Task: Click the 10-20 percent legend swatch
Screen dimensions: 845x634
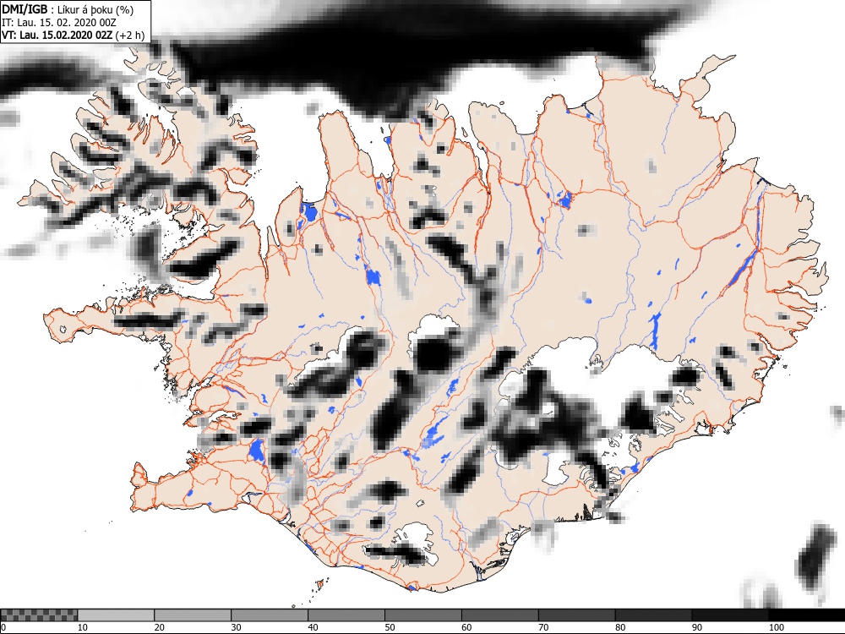Action: coord(116,615)
